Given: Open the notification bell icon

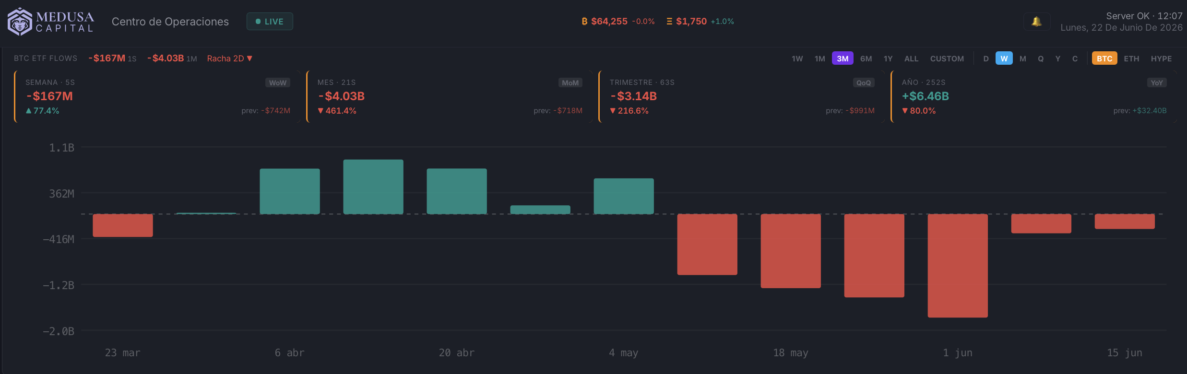Looking at the screenshot, I should tap(1036, 22).
